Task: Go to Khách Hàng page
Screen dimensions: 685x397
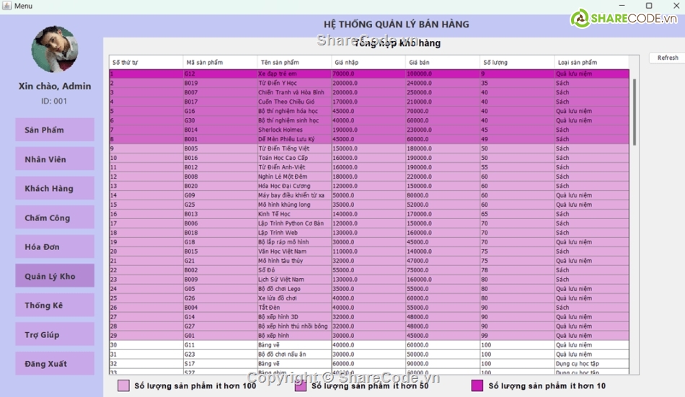Action: click(55, 188)
